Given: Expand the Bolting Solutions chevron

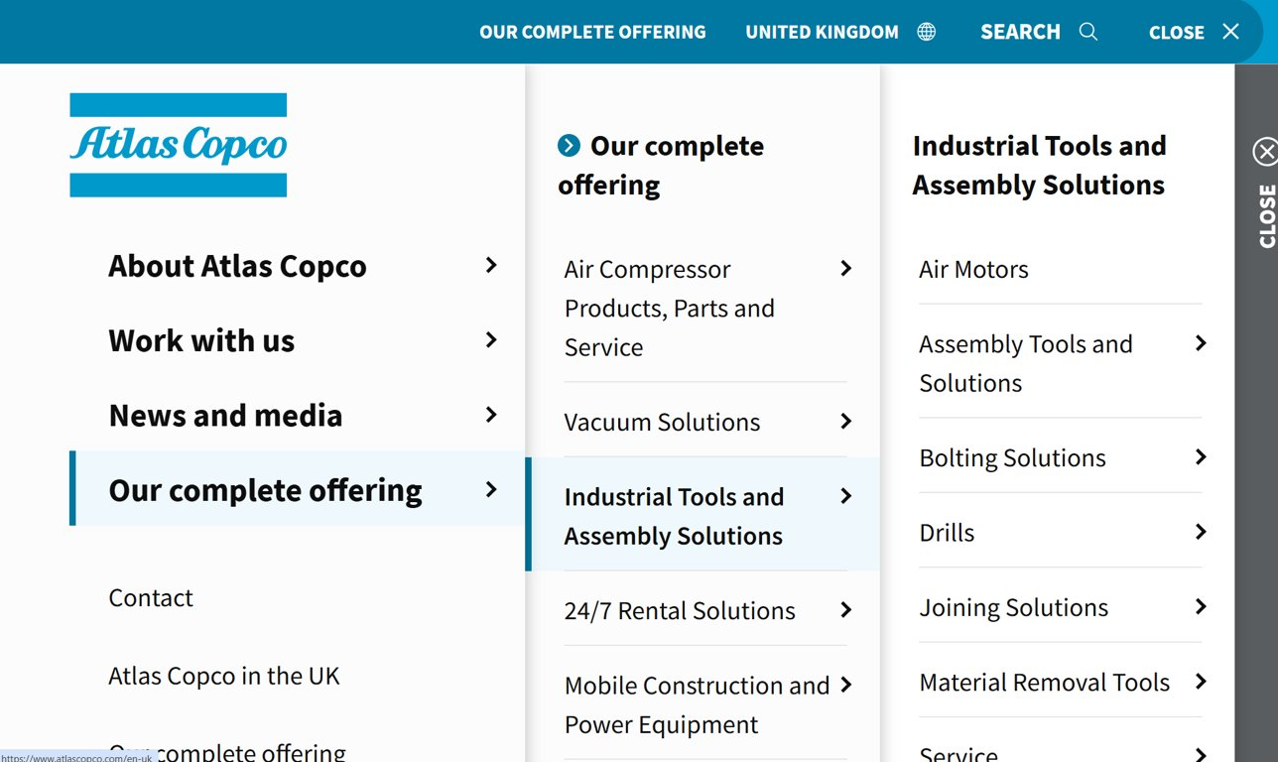Looking at the screenshot, I should coord(1201,457).
